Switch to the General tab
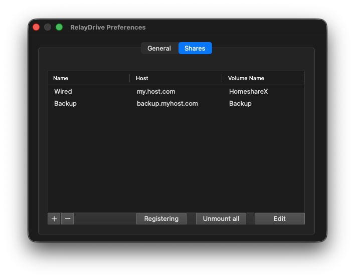Screen dimensions: 355x279 (159, 49)
